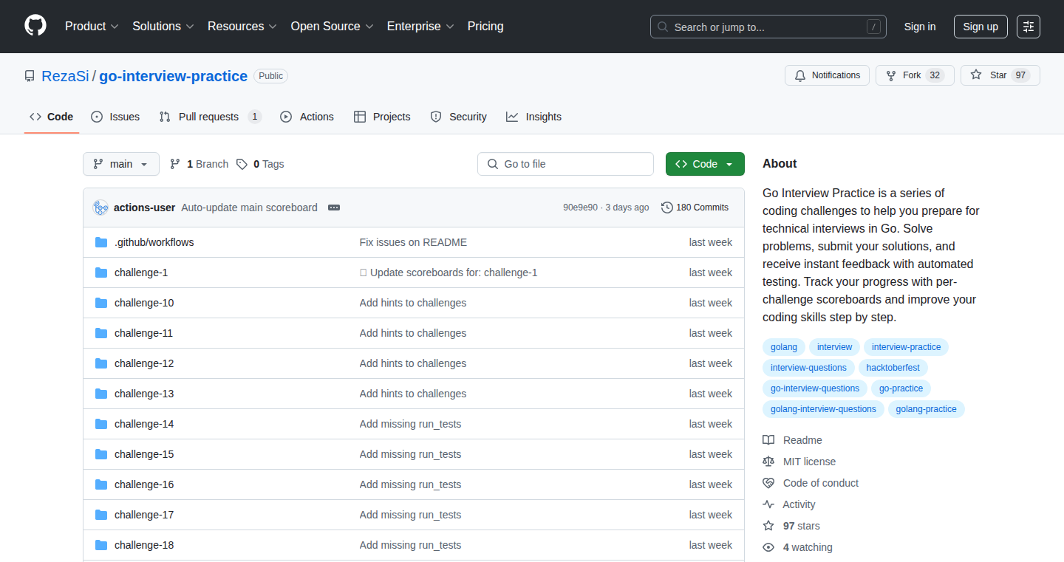
Task: Expand commit message ellipsis button
Action: tap(334, 208)
